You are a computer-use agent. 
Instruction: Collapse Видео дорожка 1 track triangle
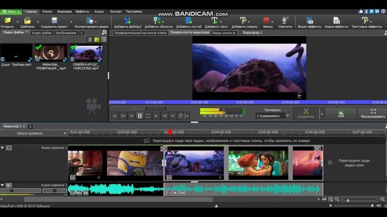point(2,148)
